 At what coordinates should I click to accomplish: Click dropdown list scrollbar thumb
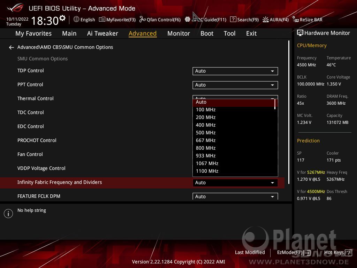(x=275, y=104)
